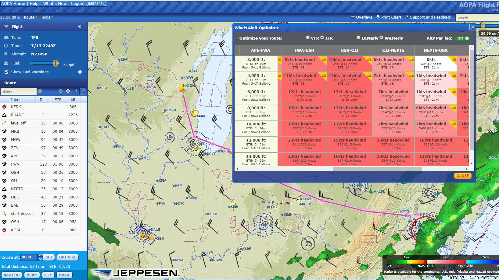The height and width of the screenshot is (280, 499).
Task: Click the NAV LOG button
Action: click(x=12, y=275)
